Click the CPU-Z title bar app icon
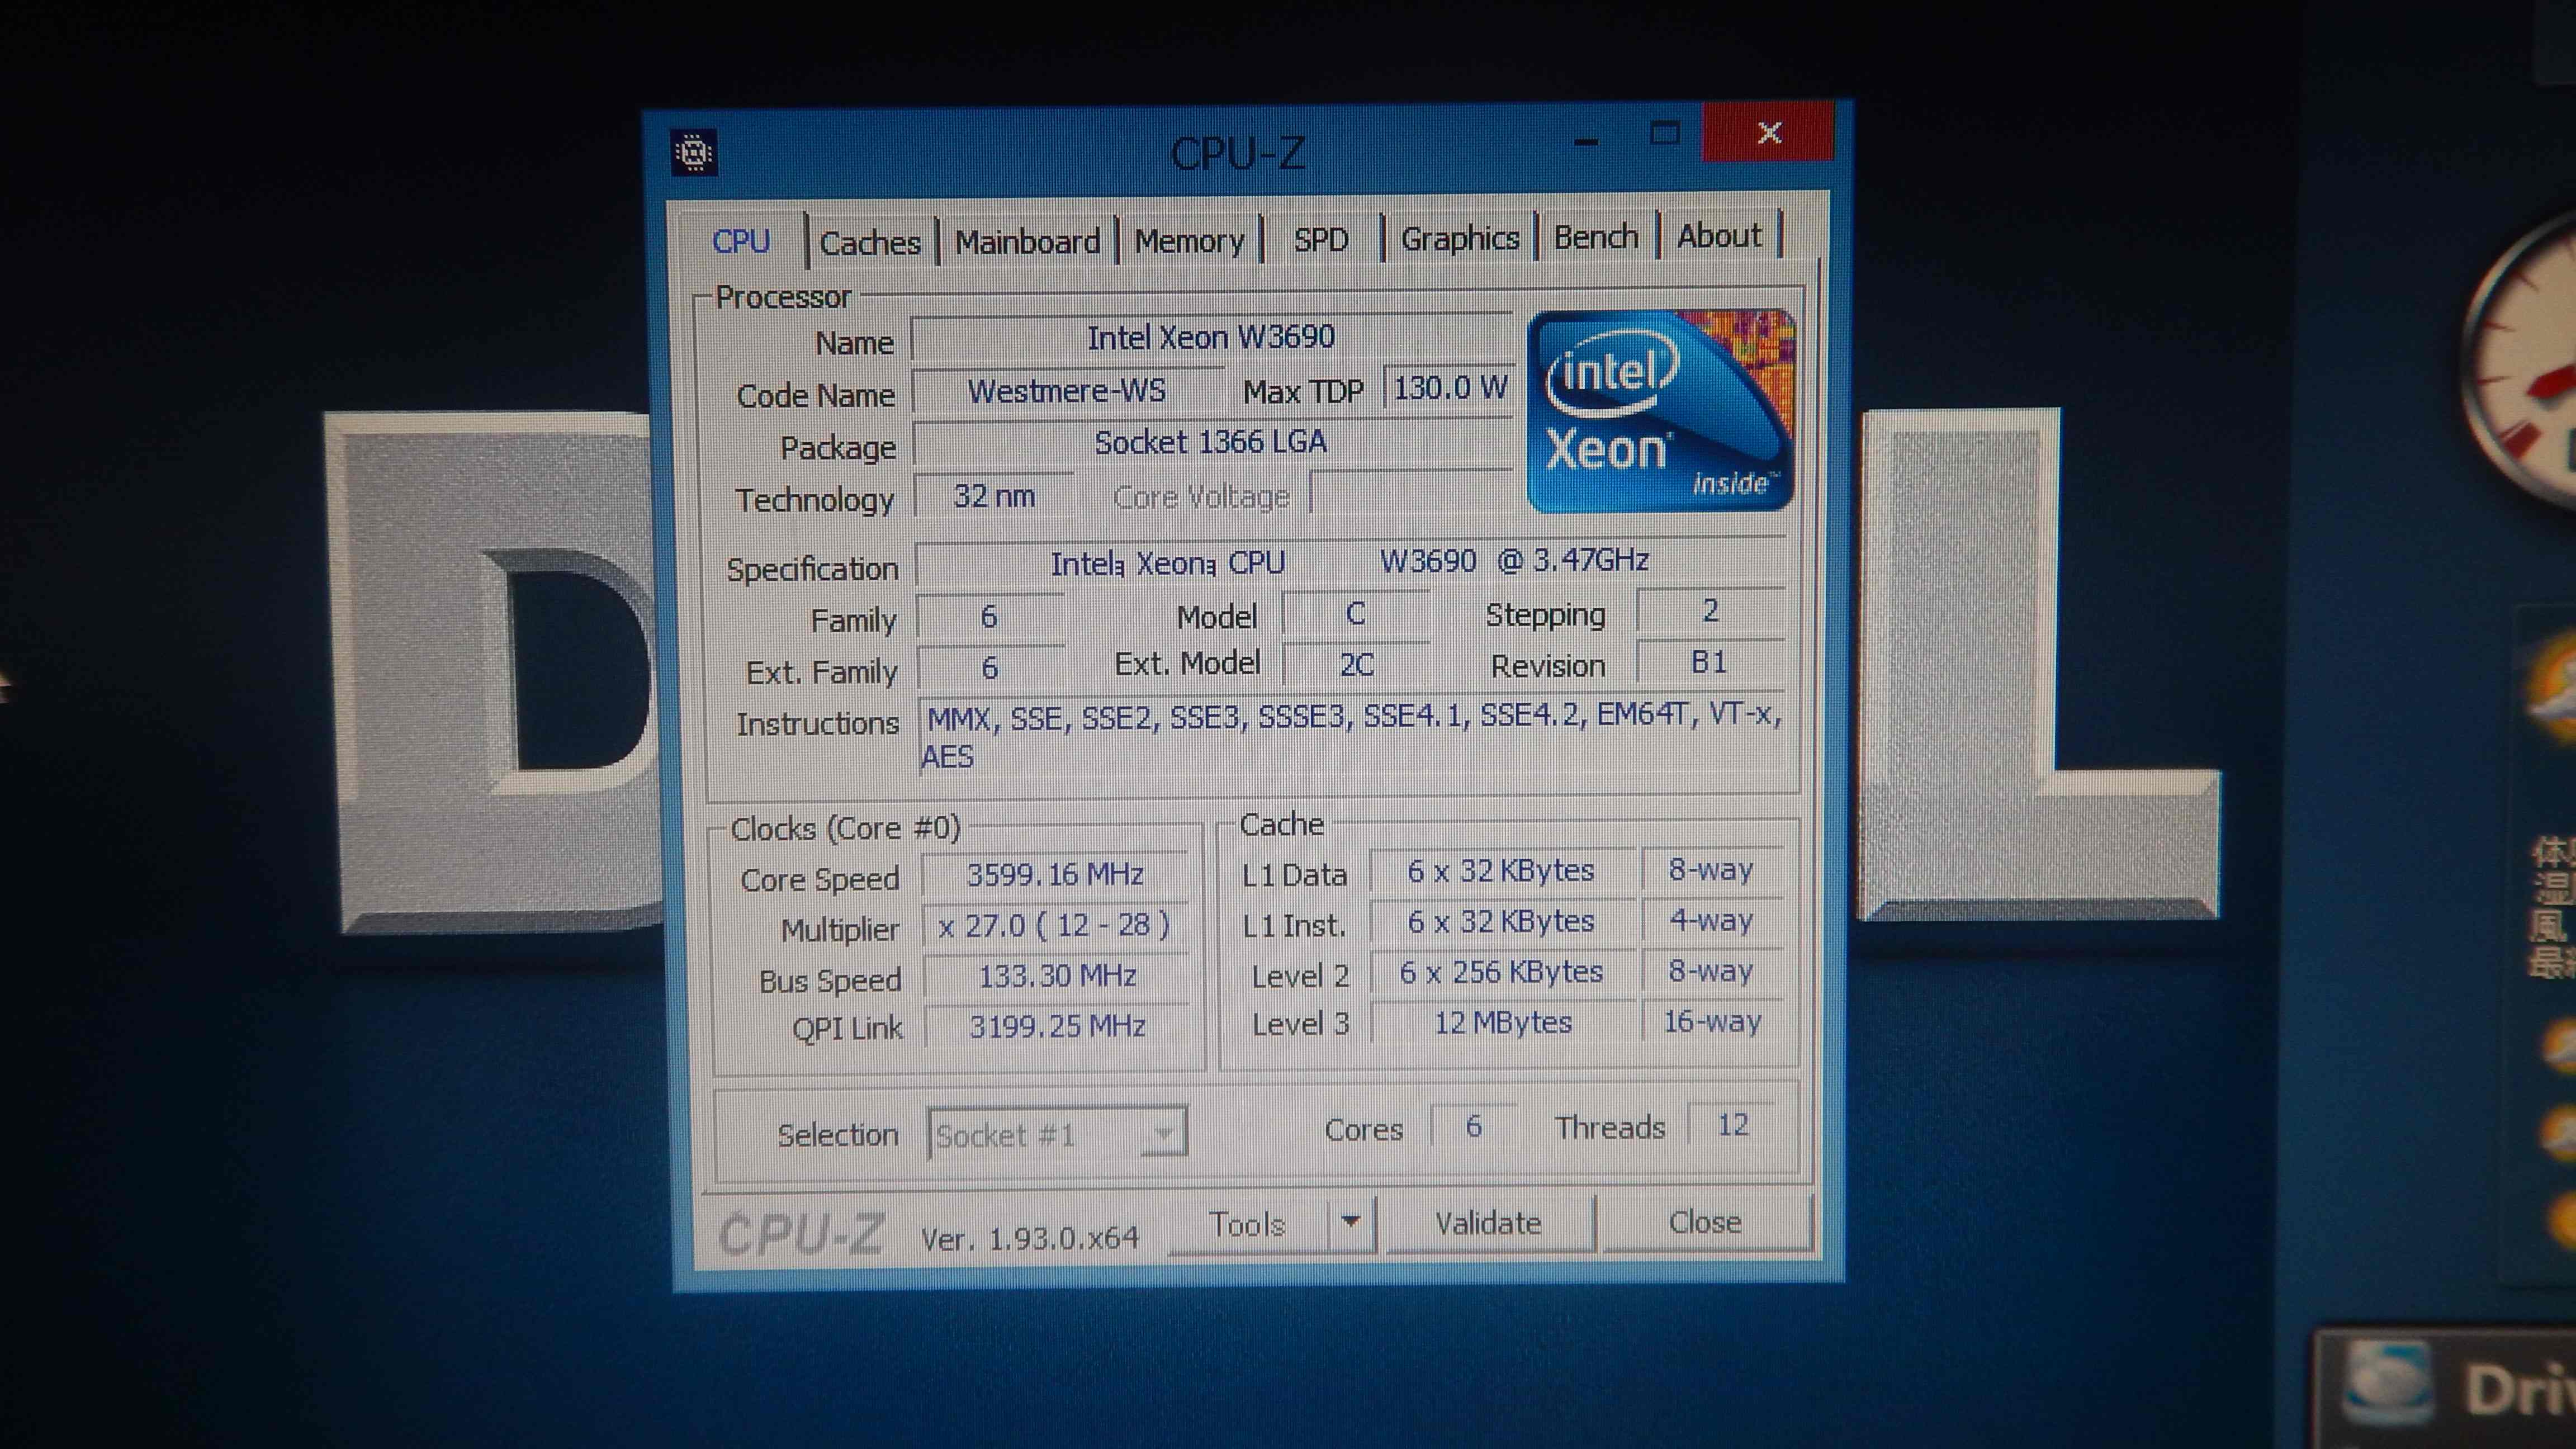This screenshot has height=1449, width=2576. [x=693, y=153]
